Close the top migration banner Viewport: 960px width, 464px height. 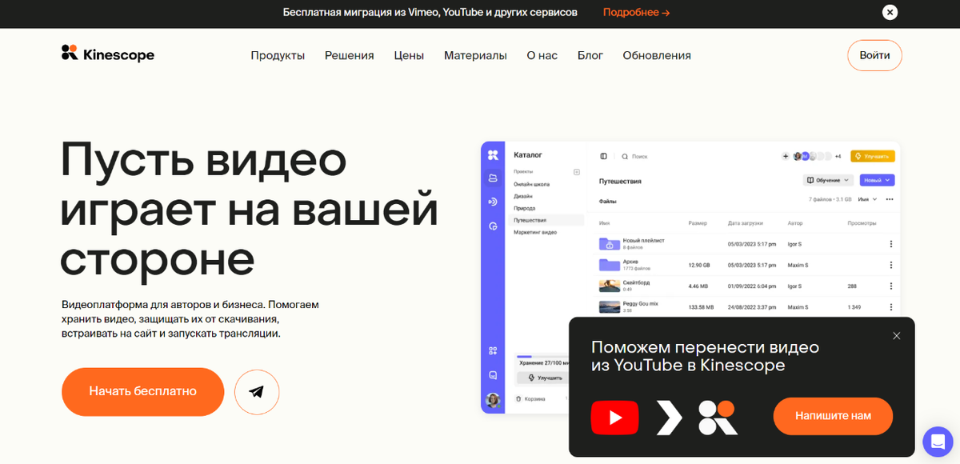pos(890,12)
